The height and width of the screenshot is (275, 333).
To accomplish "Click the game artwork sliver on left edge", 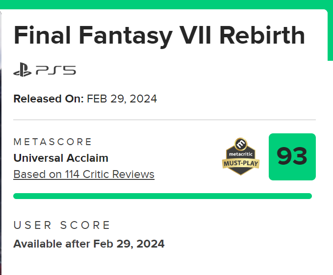I will 1,147.
